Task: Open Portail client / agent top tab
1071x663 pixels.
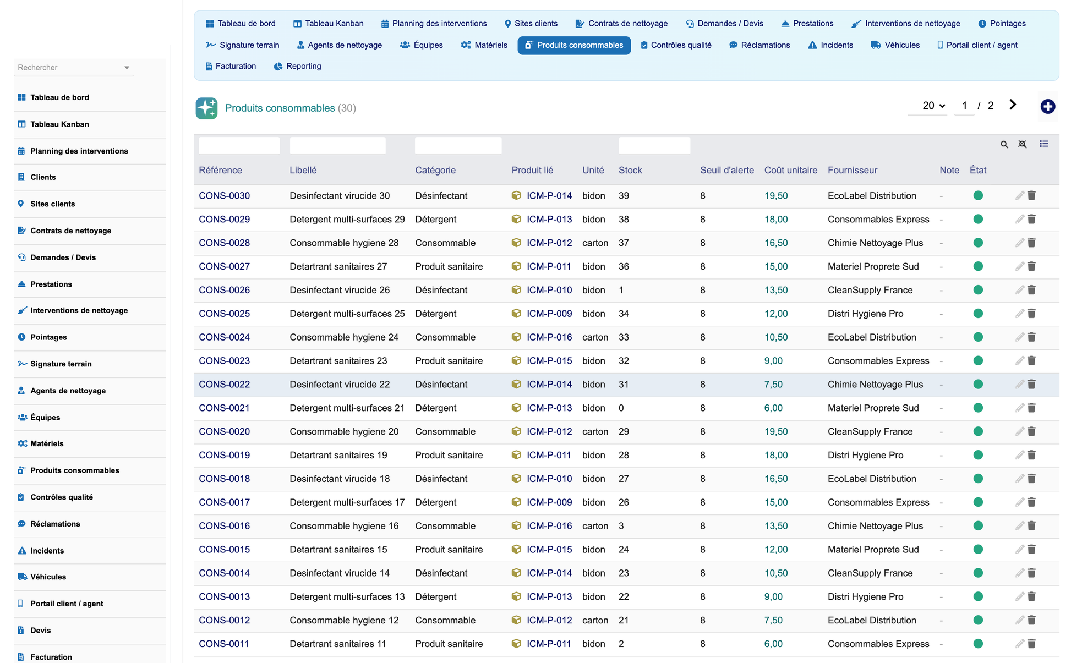Action: [x=977, y=45]
